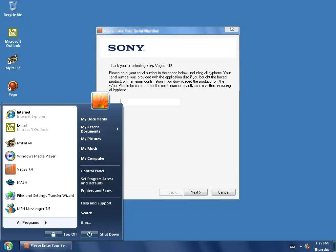Click the Start orb button
The height and width of the screenshot is (252, 336).
[x=8, y=246]
